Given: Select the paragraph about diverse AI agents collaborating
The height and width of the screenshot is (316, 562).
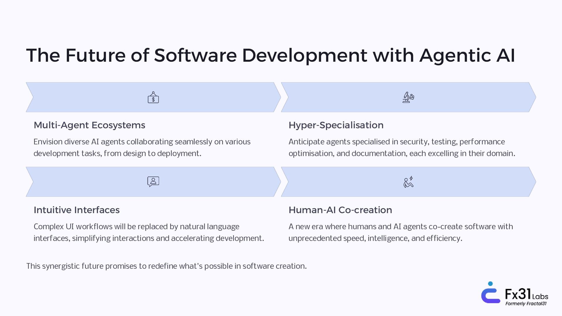Looking at the screenshot, I should 142,147.
